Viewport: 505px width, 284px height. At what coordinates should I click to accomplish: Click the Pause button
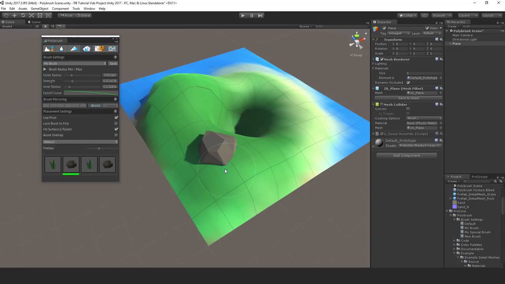pos(252,16)
